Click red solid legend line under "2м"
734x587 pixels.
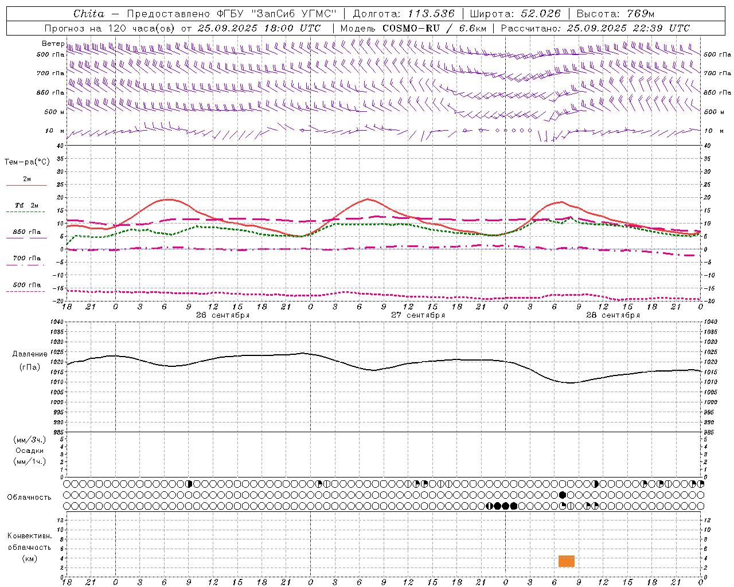26,185
